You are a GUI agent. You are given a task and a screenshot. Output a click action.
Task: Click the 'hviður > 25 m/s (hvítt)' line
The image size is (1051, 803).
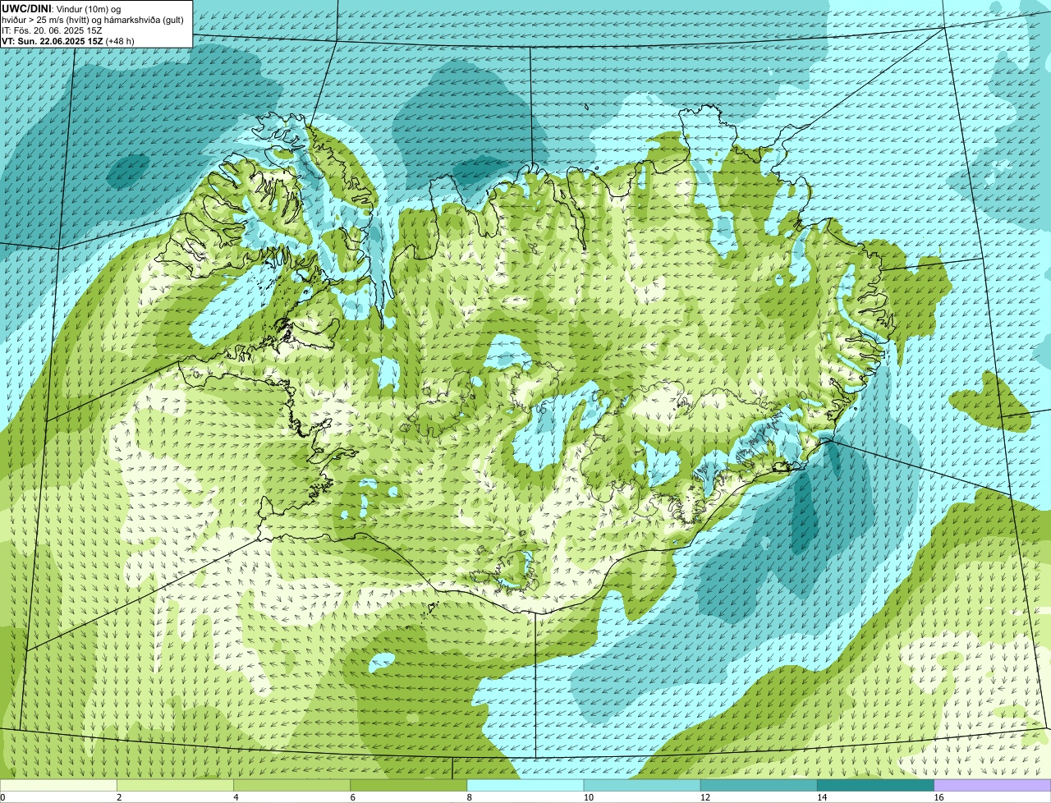tap(46, 20)
